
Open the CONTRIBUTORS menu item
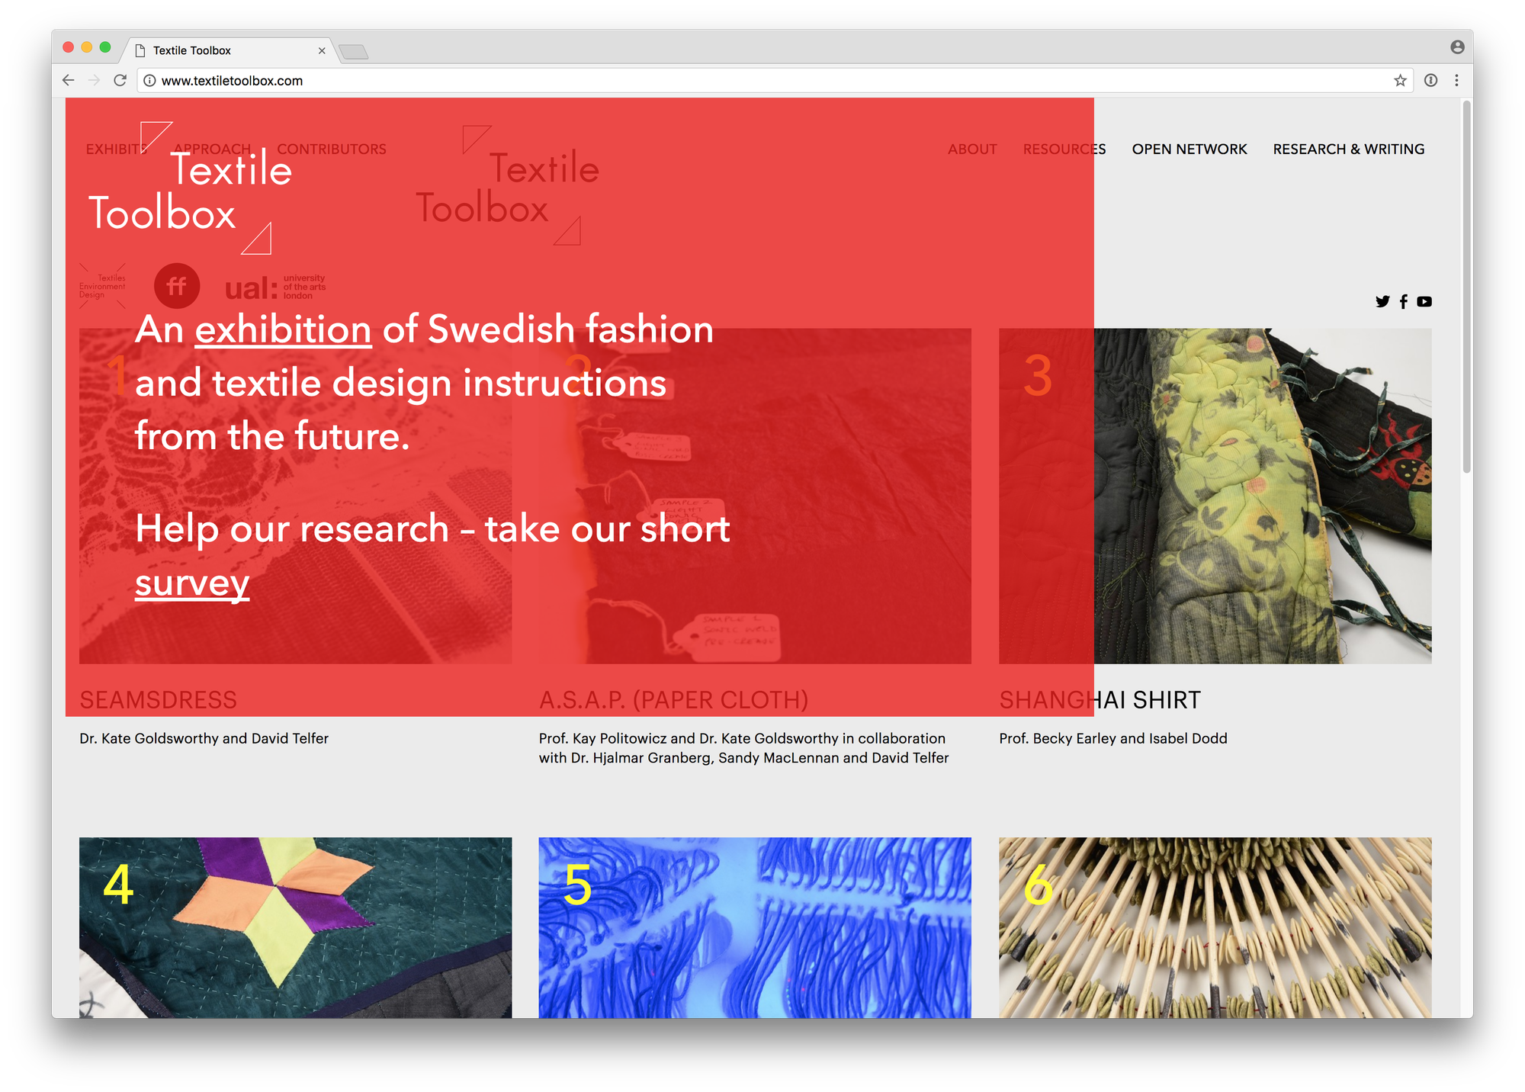point(332,149)
